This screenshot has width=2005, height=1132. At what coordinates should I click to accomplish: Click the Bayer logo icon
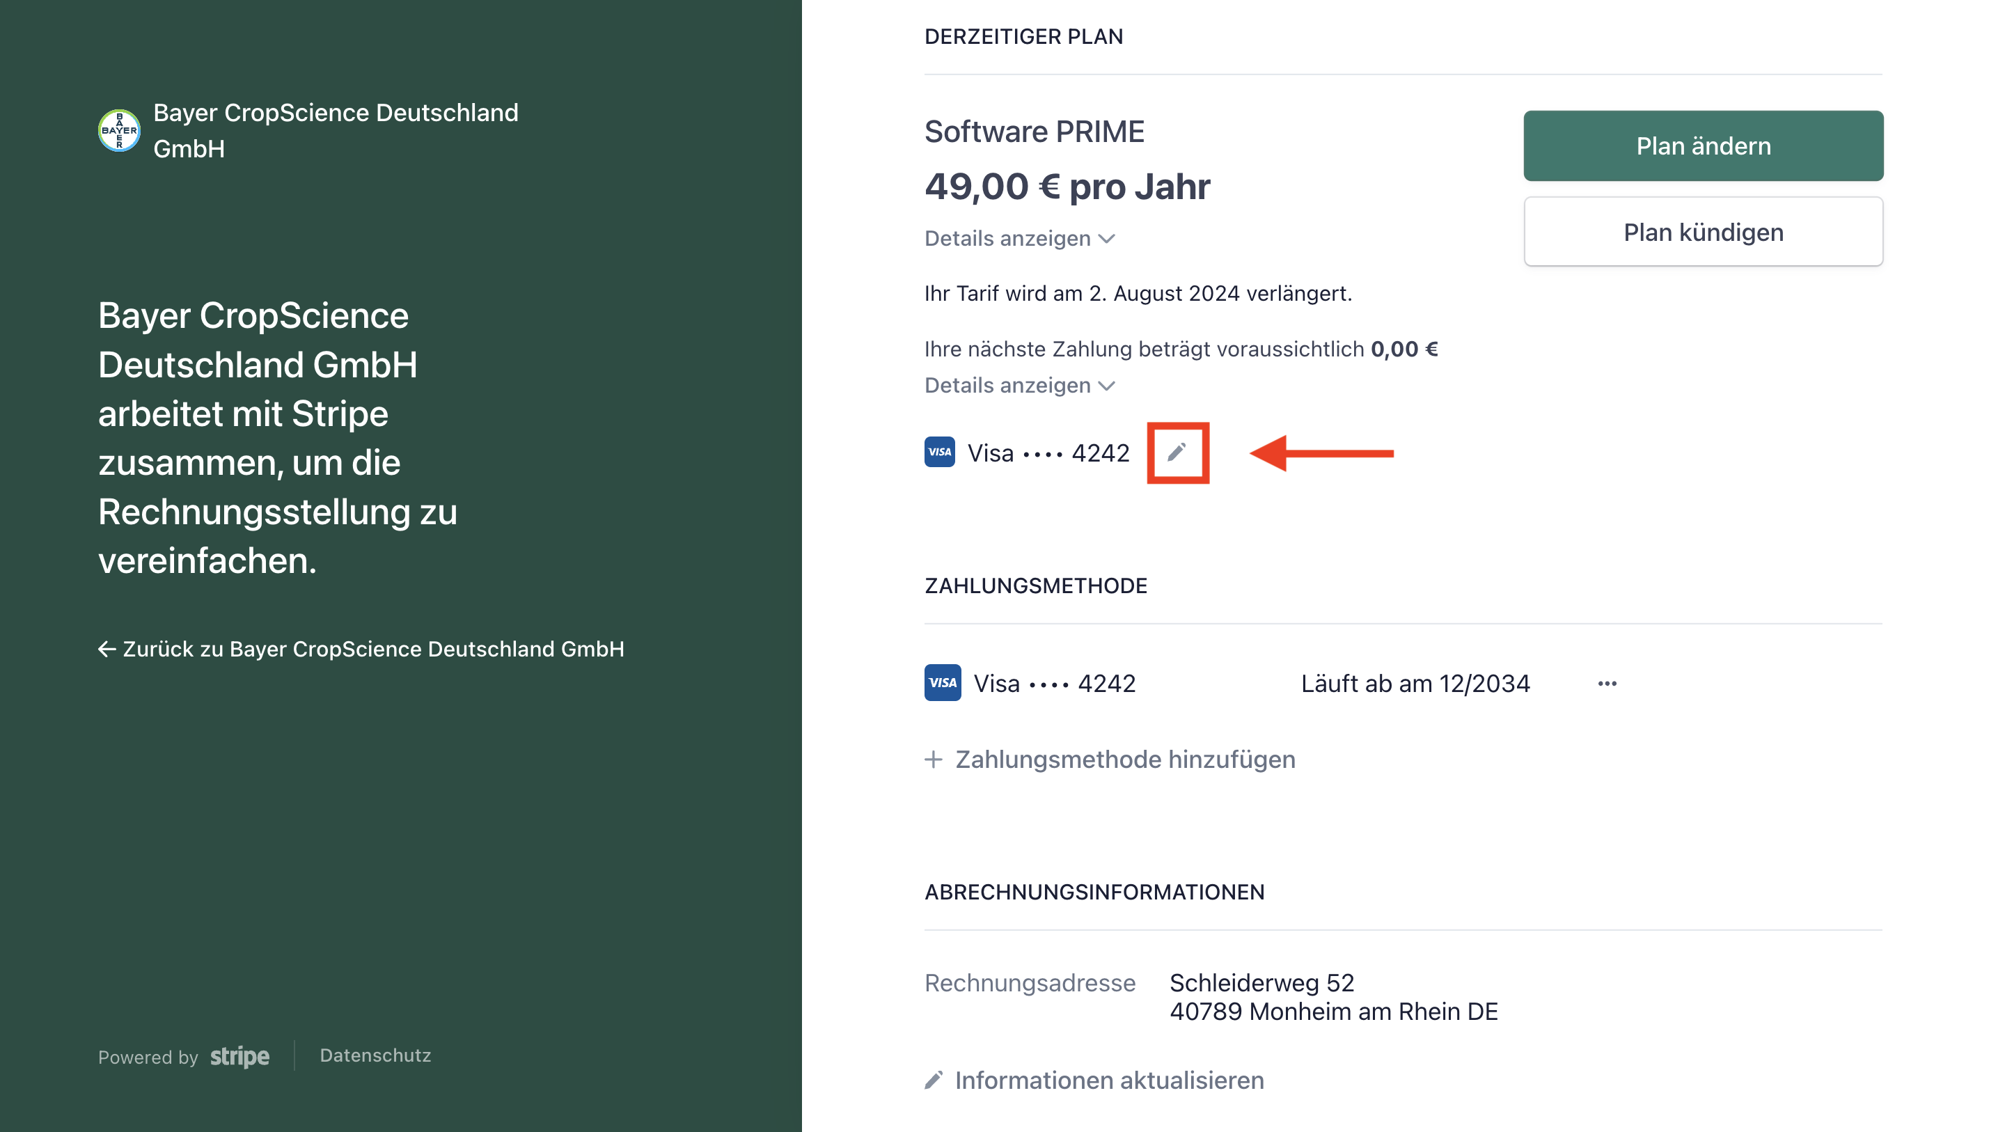(x=119, y=131)
